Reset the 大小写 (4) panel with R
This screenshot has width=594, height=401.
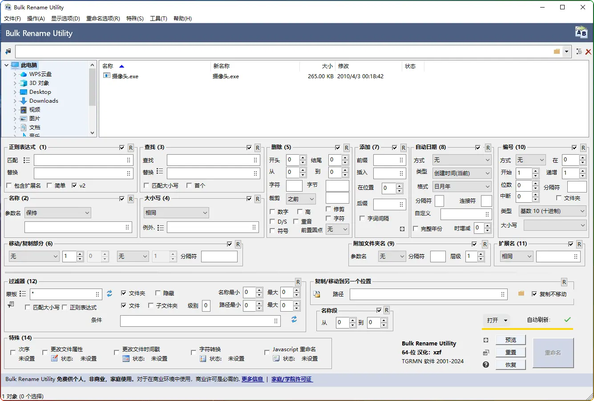tap(258, 199)
